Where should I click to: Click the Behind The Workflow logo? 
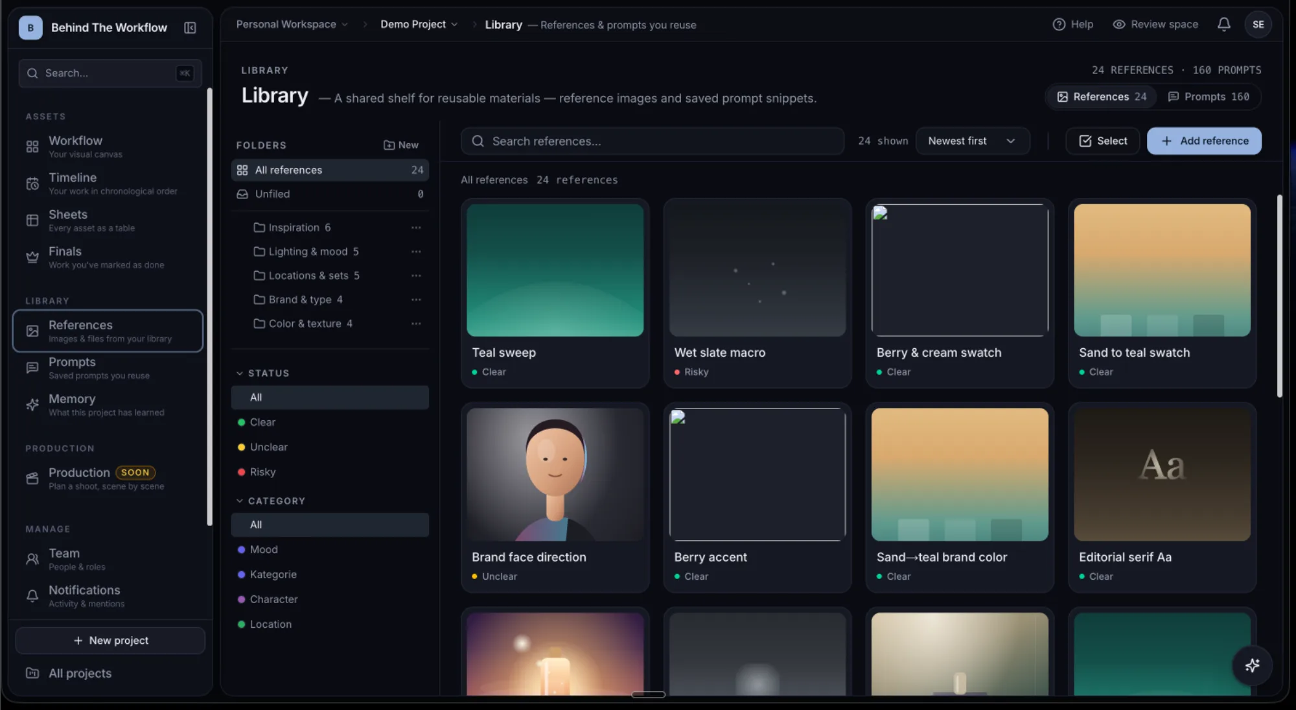tap(30, 27)
